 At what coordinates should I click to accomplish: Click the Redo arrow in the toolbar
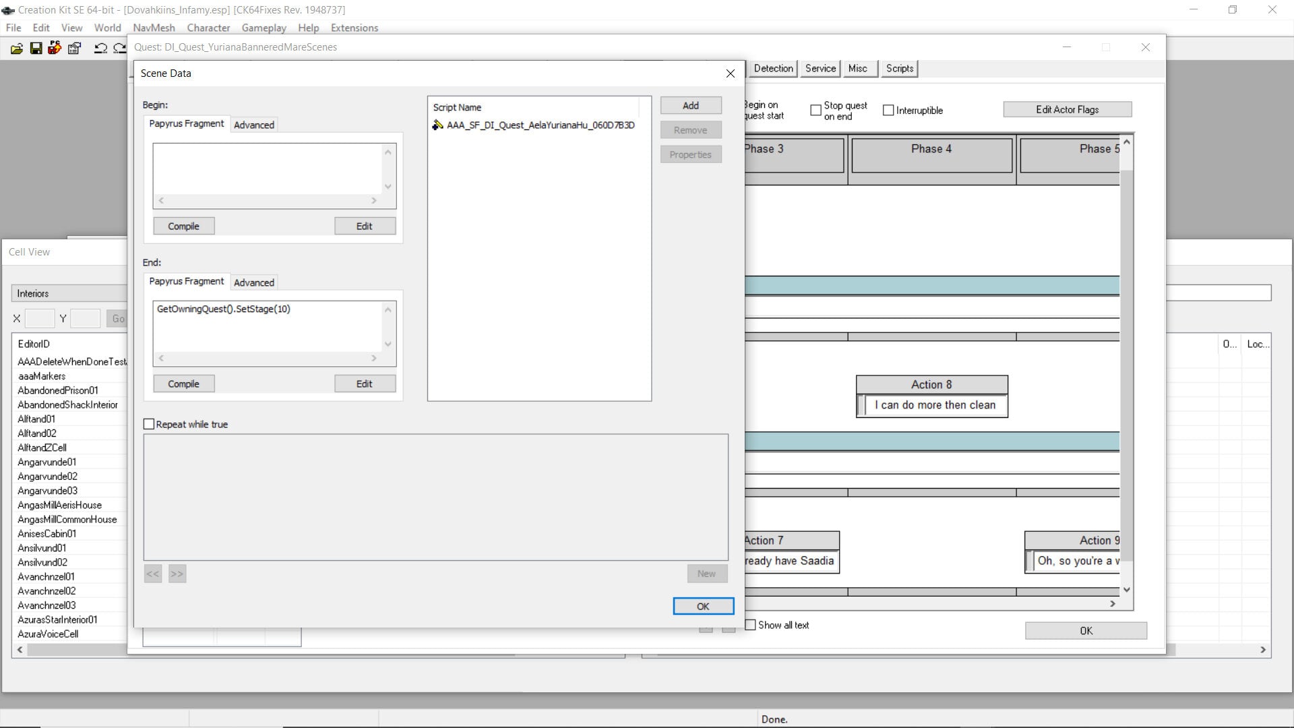tap(120, 48)
